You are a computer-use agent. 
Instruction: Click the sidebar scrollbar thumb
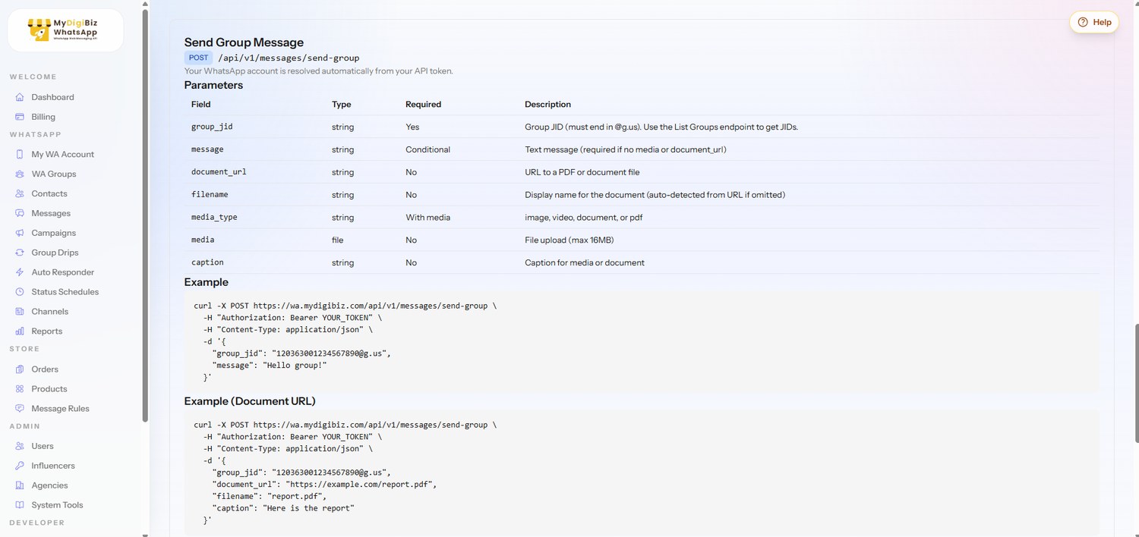tap(145, 216)
